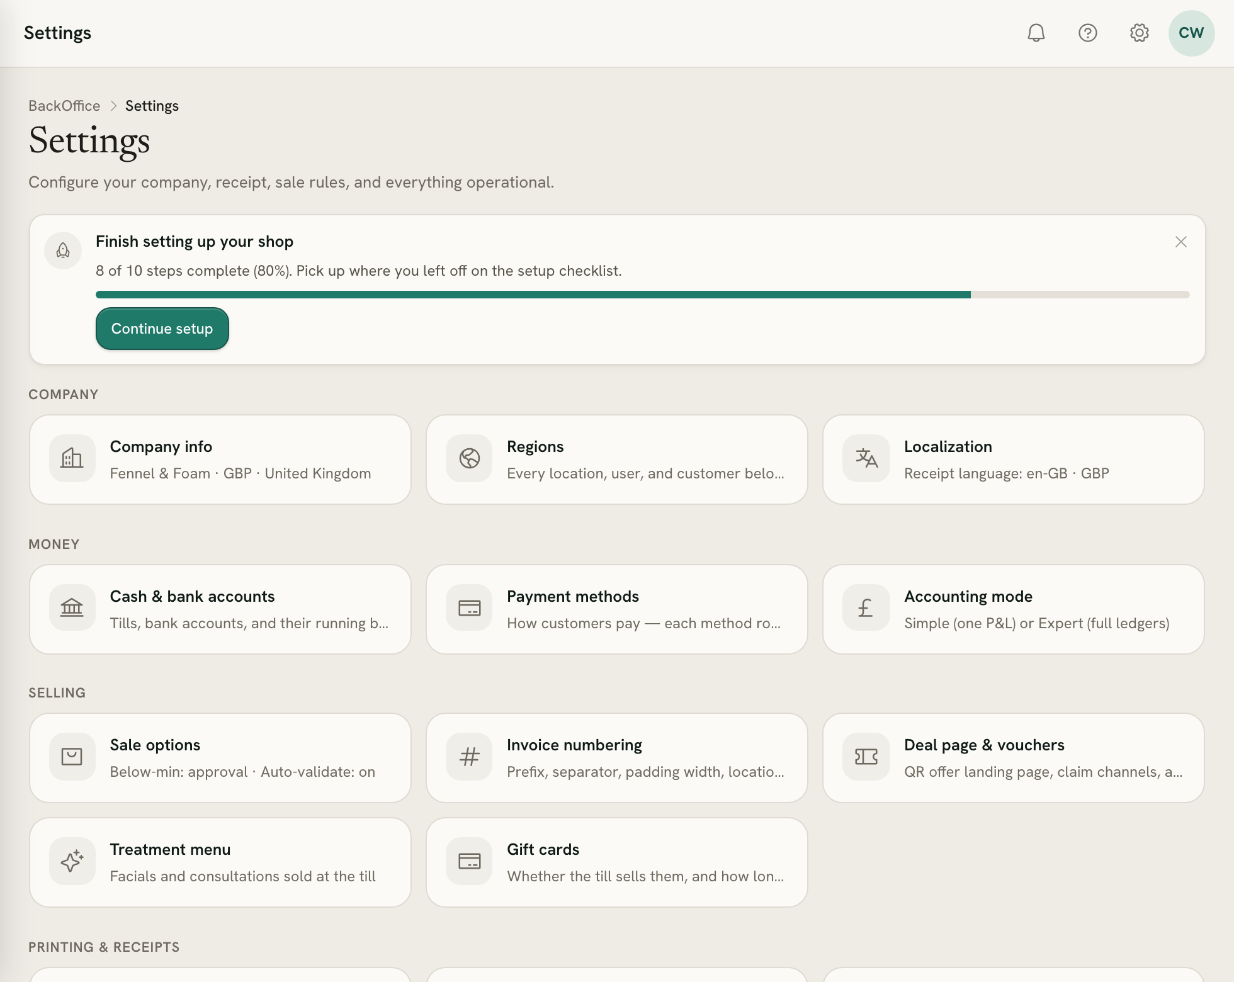Click the Cash & bank accounts bank icon
This screenshot has height=982, width=1234.
[x=72, y=608]
